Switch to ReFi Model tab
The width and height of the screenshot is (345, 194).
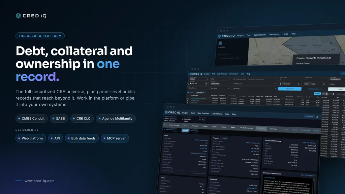pos(273,129)
